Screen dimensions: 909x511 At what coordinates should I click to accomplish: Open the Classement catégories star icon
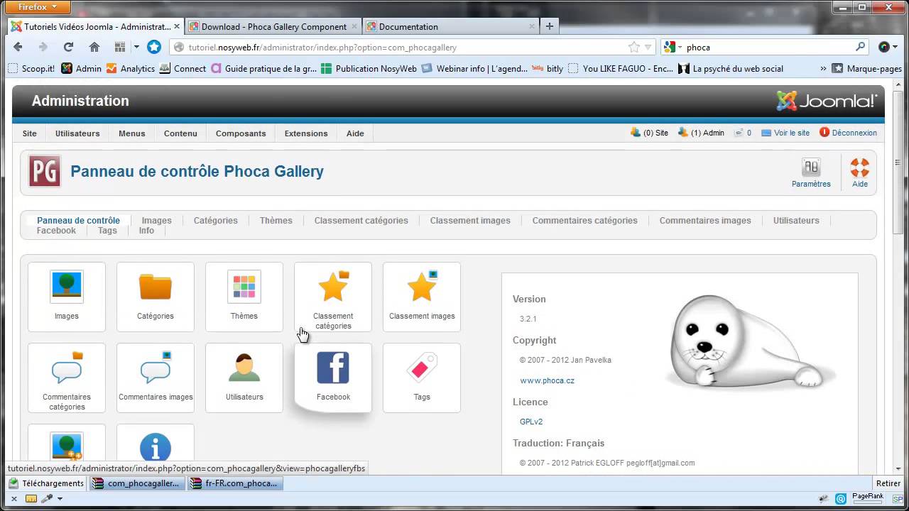coord(333,297)
